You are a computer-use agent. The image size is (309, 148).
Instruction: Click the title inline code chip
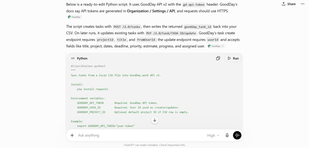(x=121, y=40)
